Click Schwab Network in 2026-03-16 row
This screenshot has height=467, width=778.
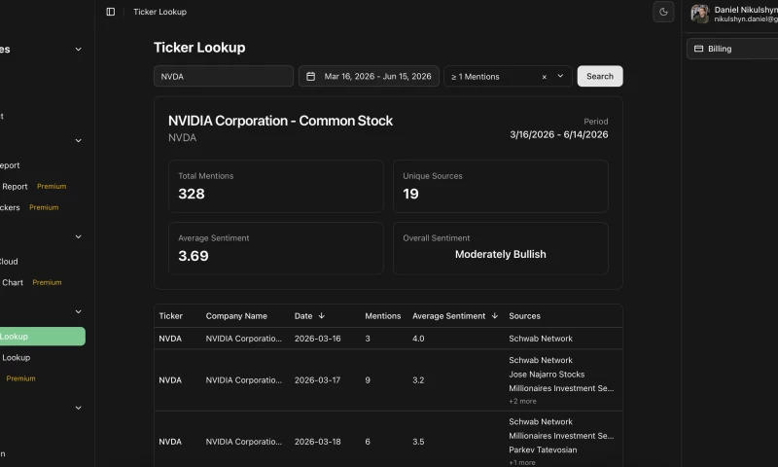pyautogui.click(x=541, y=339)
